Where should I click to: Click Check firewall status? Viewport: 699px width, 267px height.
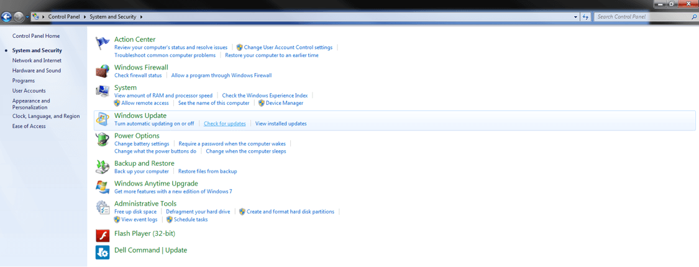point(138,75)
